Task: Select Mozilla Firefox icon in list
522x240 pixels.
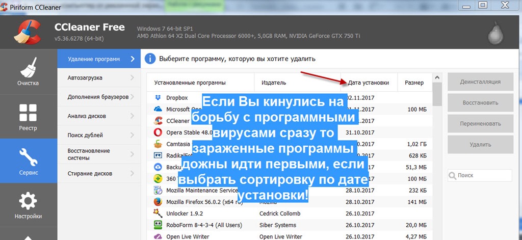Action: pyautogui.click(x=158, y=202)
